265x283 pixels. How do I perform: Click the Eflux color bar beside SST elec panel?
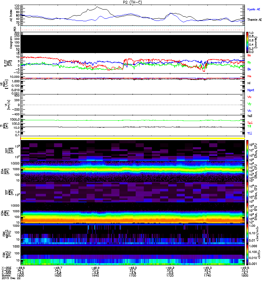tap(247, 192)
